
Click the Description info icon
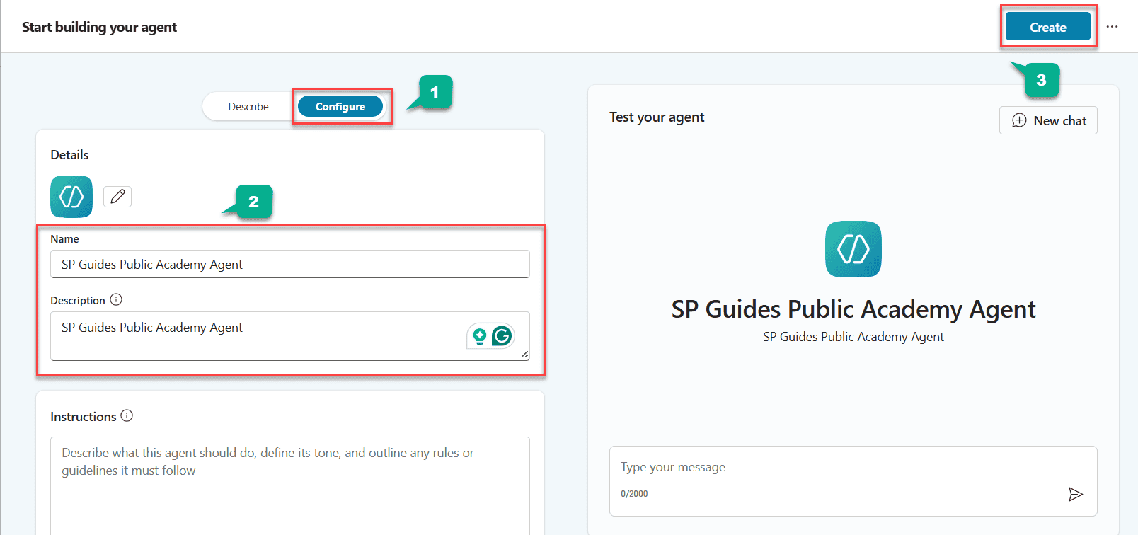point(116,299)
